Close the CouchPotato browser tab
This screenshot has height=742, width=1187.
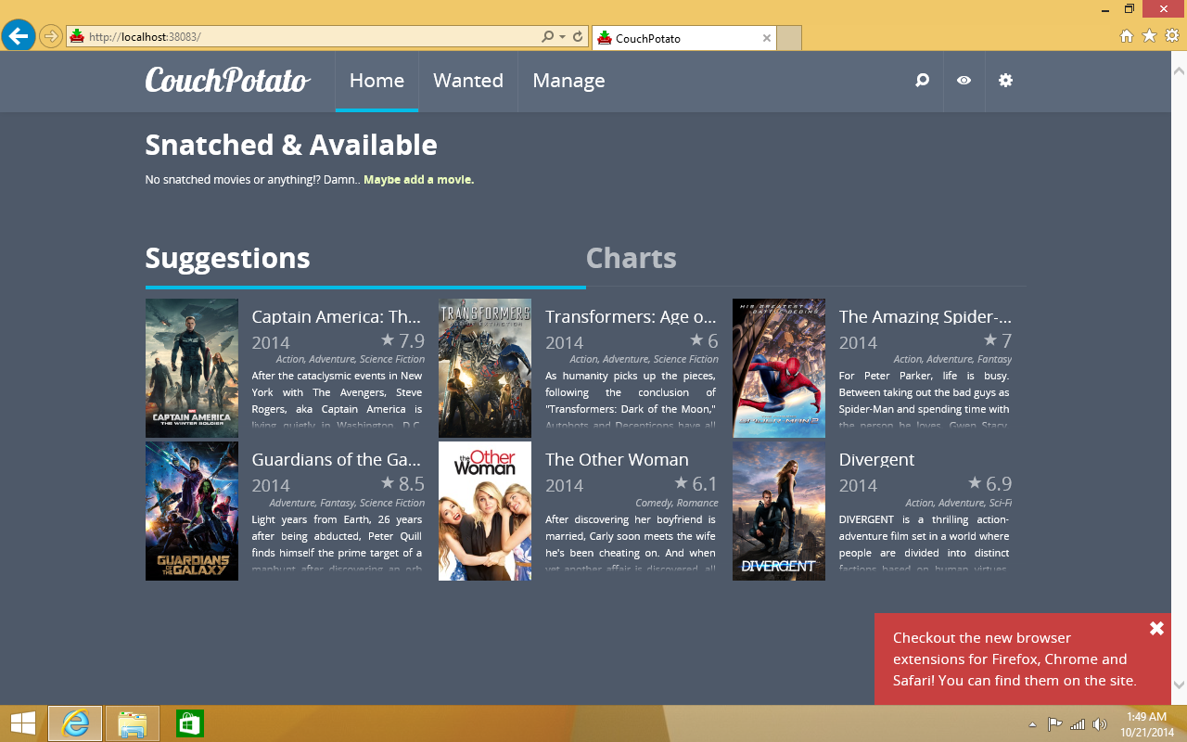click(767, 38)
